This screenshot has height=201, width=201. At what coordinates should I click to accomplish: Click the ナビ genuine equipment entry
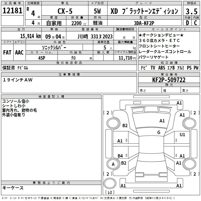click(144, 68)
